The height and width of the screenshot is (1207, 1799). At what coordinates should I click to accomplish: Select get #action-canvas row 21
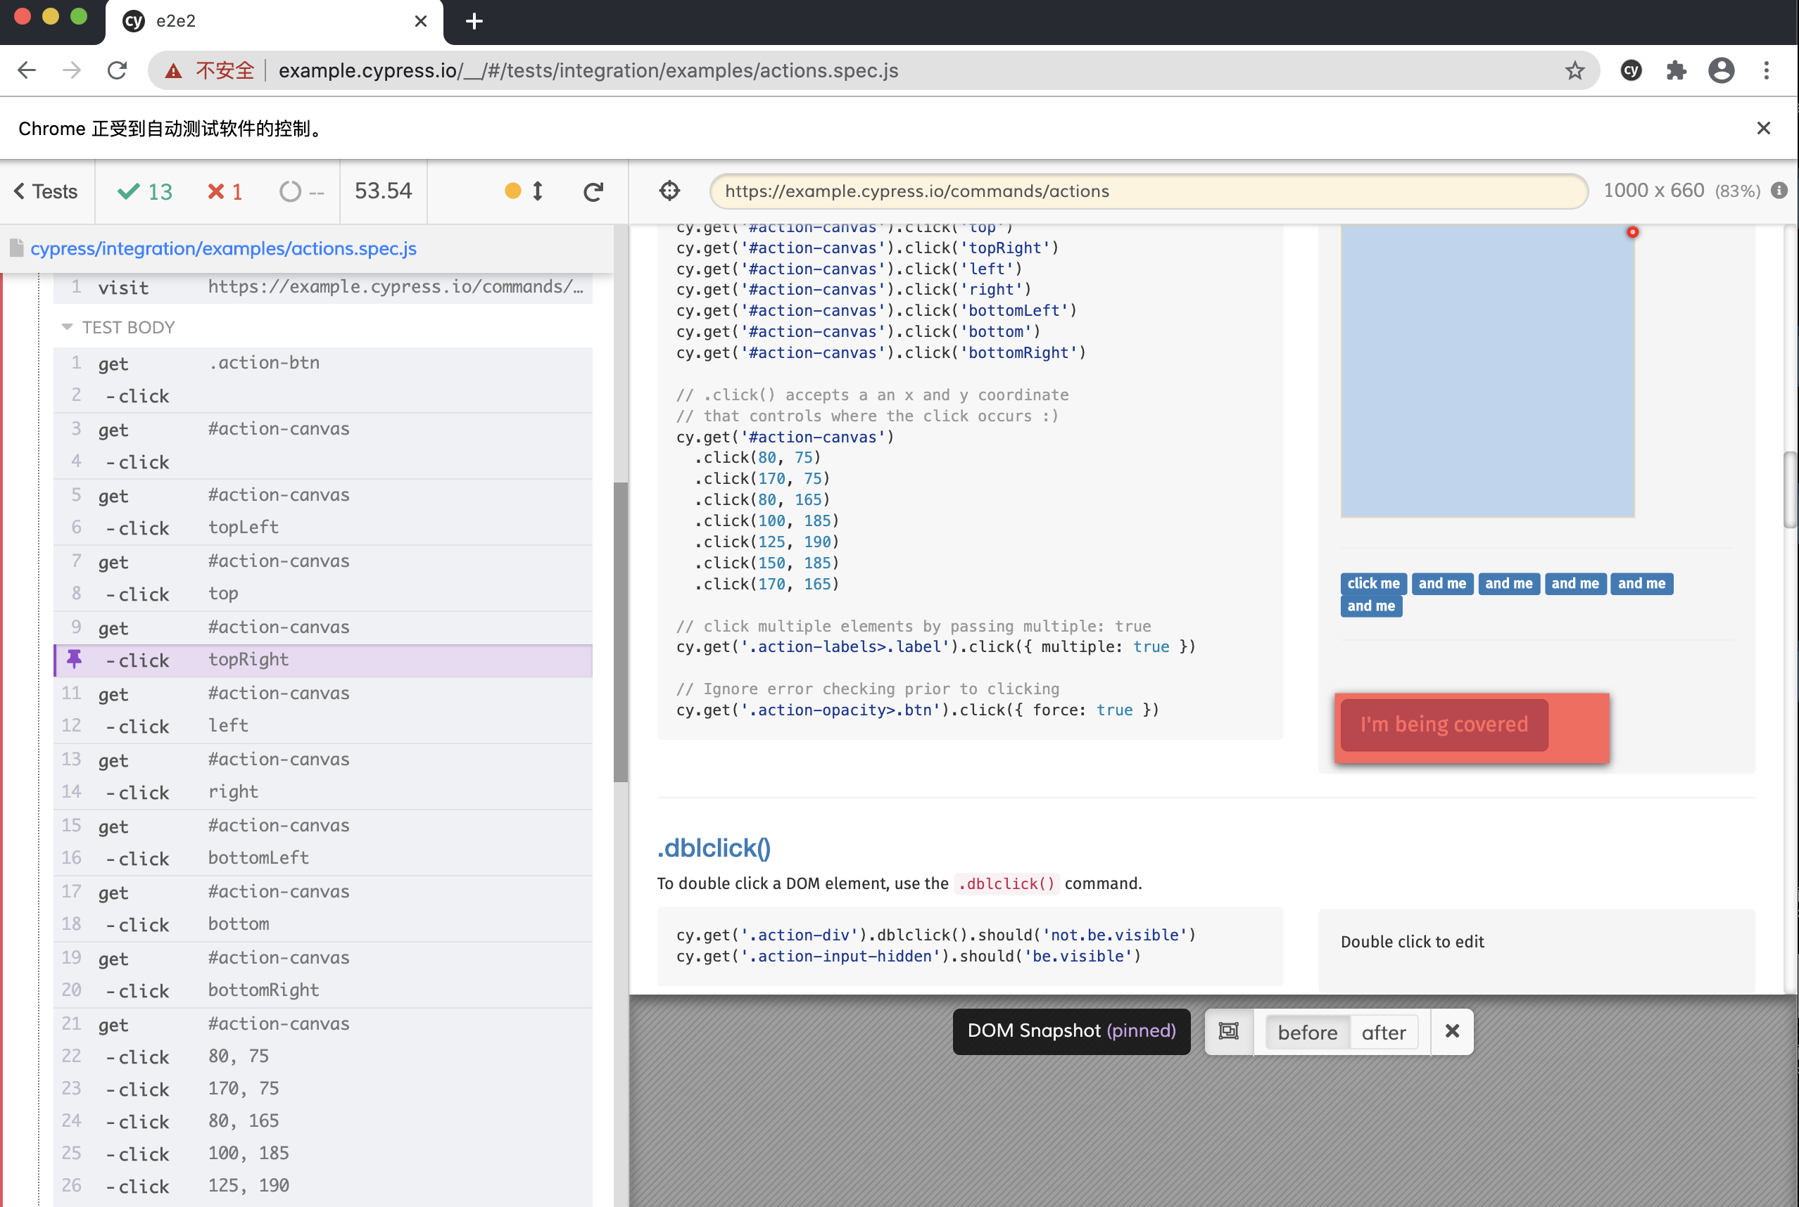click(x=324, y=1025)
